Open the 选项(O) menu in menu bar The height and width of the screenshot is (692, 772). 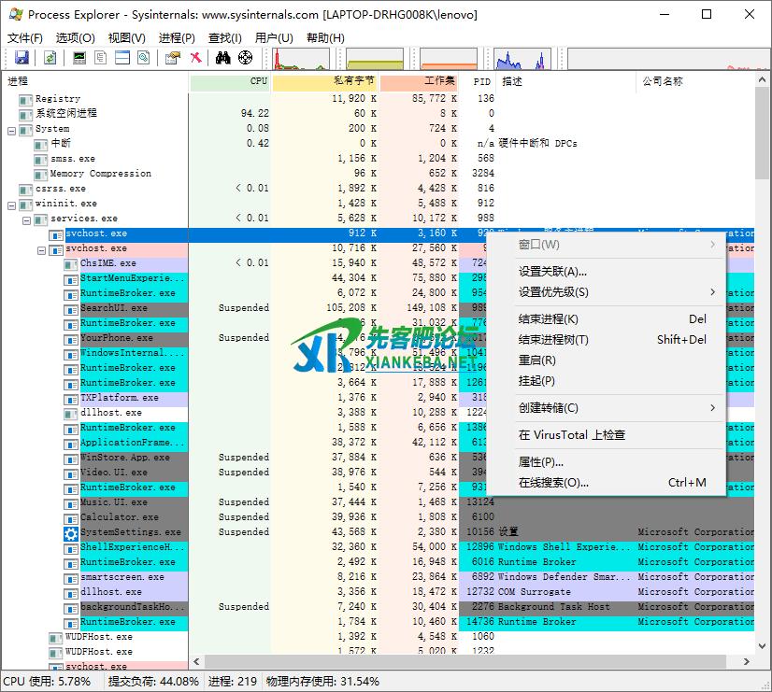75,38
